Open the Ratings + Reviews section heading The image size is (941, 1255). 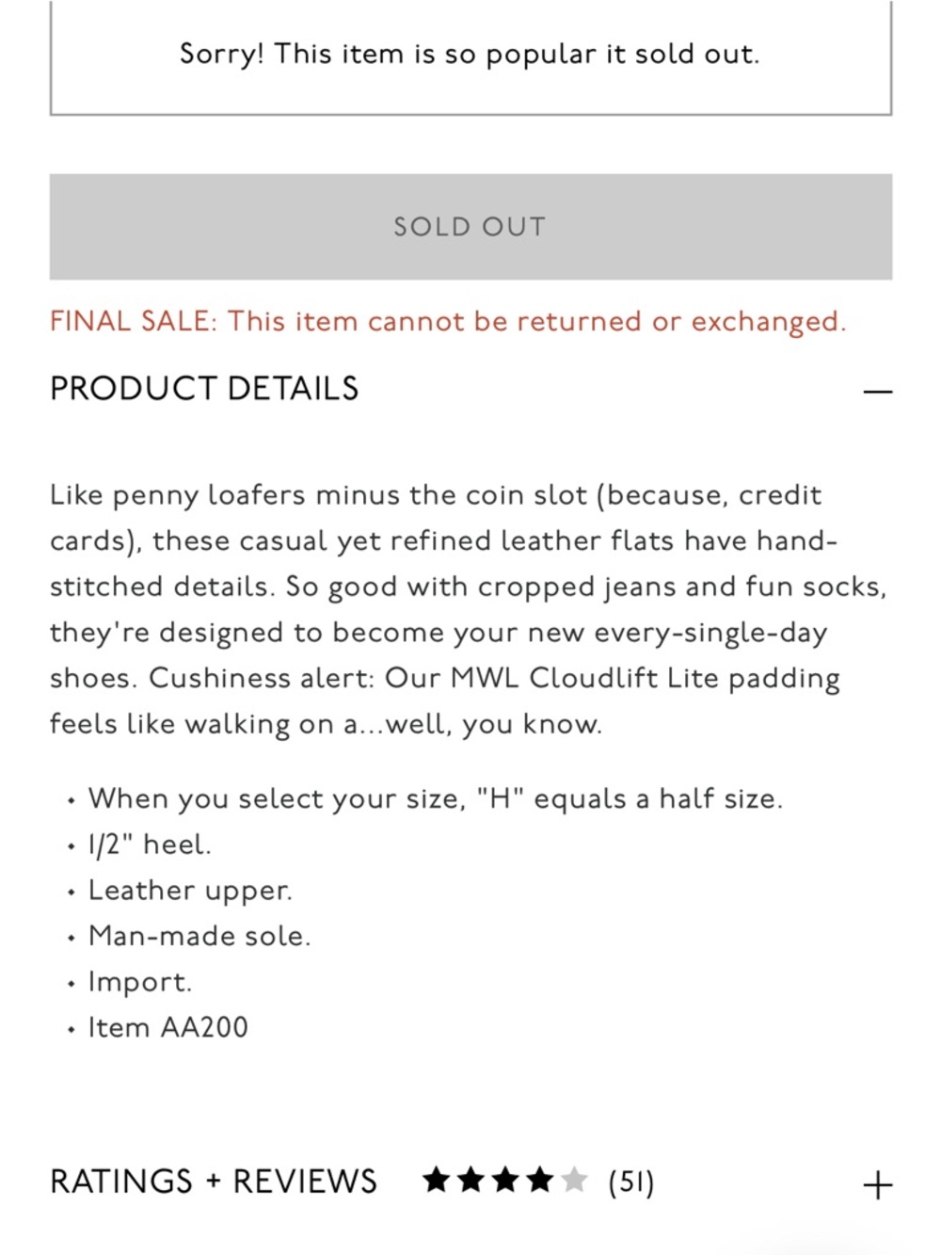coord(214,1182)
